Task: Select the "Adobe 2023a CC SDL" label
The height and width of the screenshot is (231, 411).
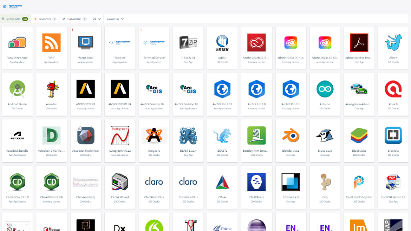Action: tap(325, 58)
